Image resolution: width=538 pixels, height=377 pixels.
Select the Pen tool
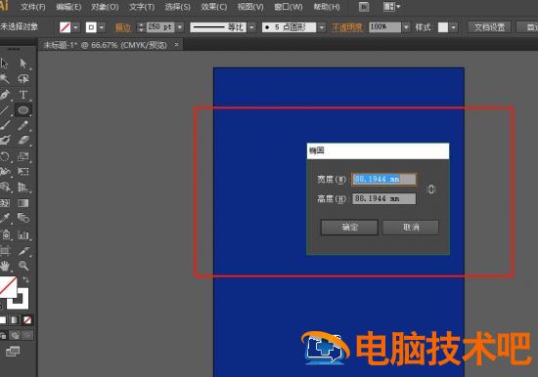[x=4, y=95]
